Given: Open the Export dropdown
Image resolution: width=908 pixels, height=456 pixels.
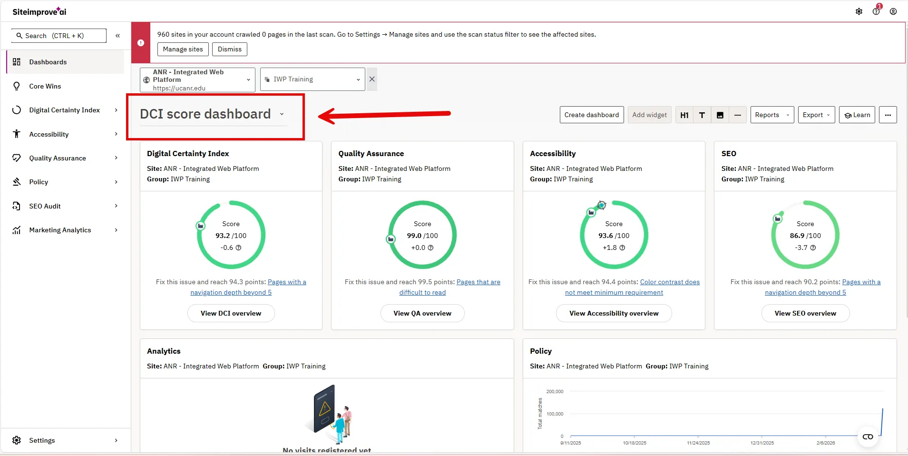Looking at the screenshot, I should click(815, 115).
